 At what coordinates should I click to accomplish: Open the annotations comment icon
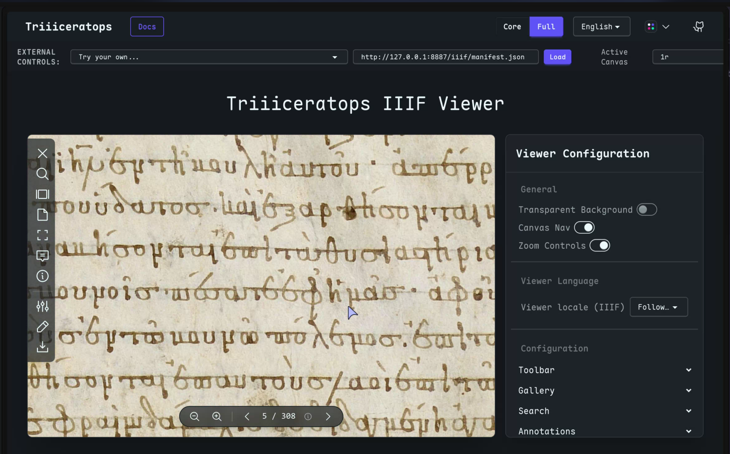42,256
